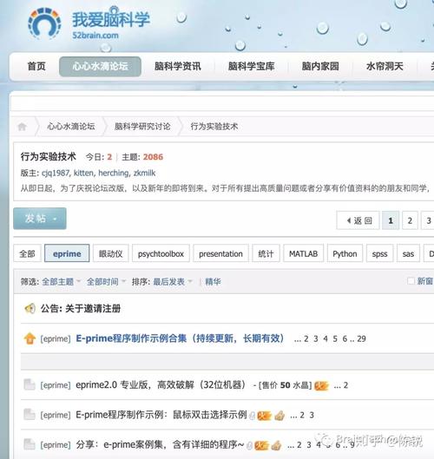Viewport: 434px width, 459px height.
Task: Click the 精华 filter link
Action: click(x=213, y=282)
